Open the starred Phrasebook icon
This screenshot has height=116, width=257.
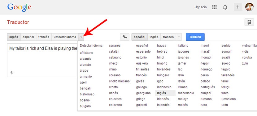(249, 22)
